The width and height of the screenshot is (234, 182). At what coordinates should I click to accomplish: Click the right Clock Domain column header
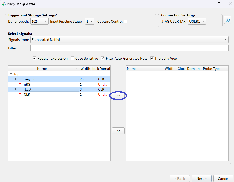[x=189, y=69]
